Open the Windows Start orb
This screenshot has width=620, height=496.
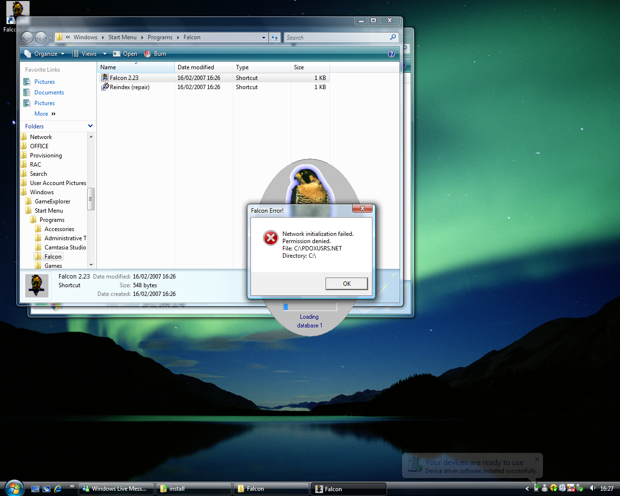click(x=14, y=487)
